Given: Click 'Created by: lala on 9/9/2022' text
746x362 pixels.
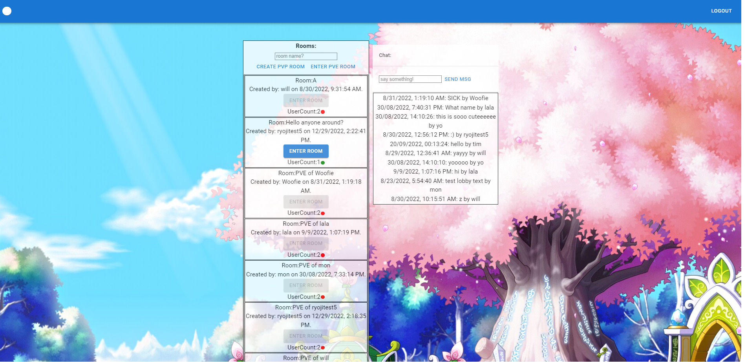Looking at the screenshot, I should click(x=306, y=232).
